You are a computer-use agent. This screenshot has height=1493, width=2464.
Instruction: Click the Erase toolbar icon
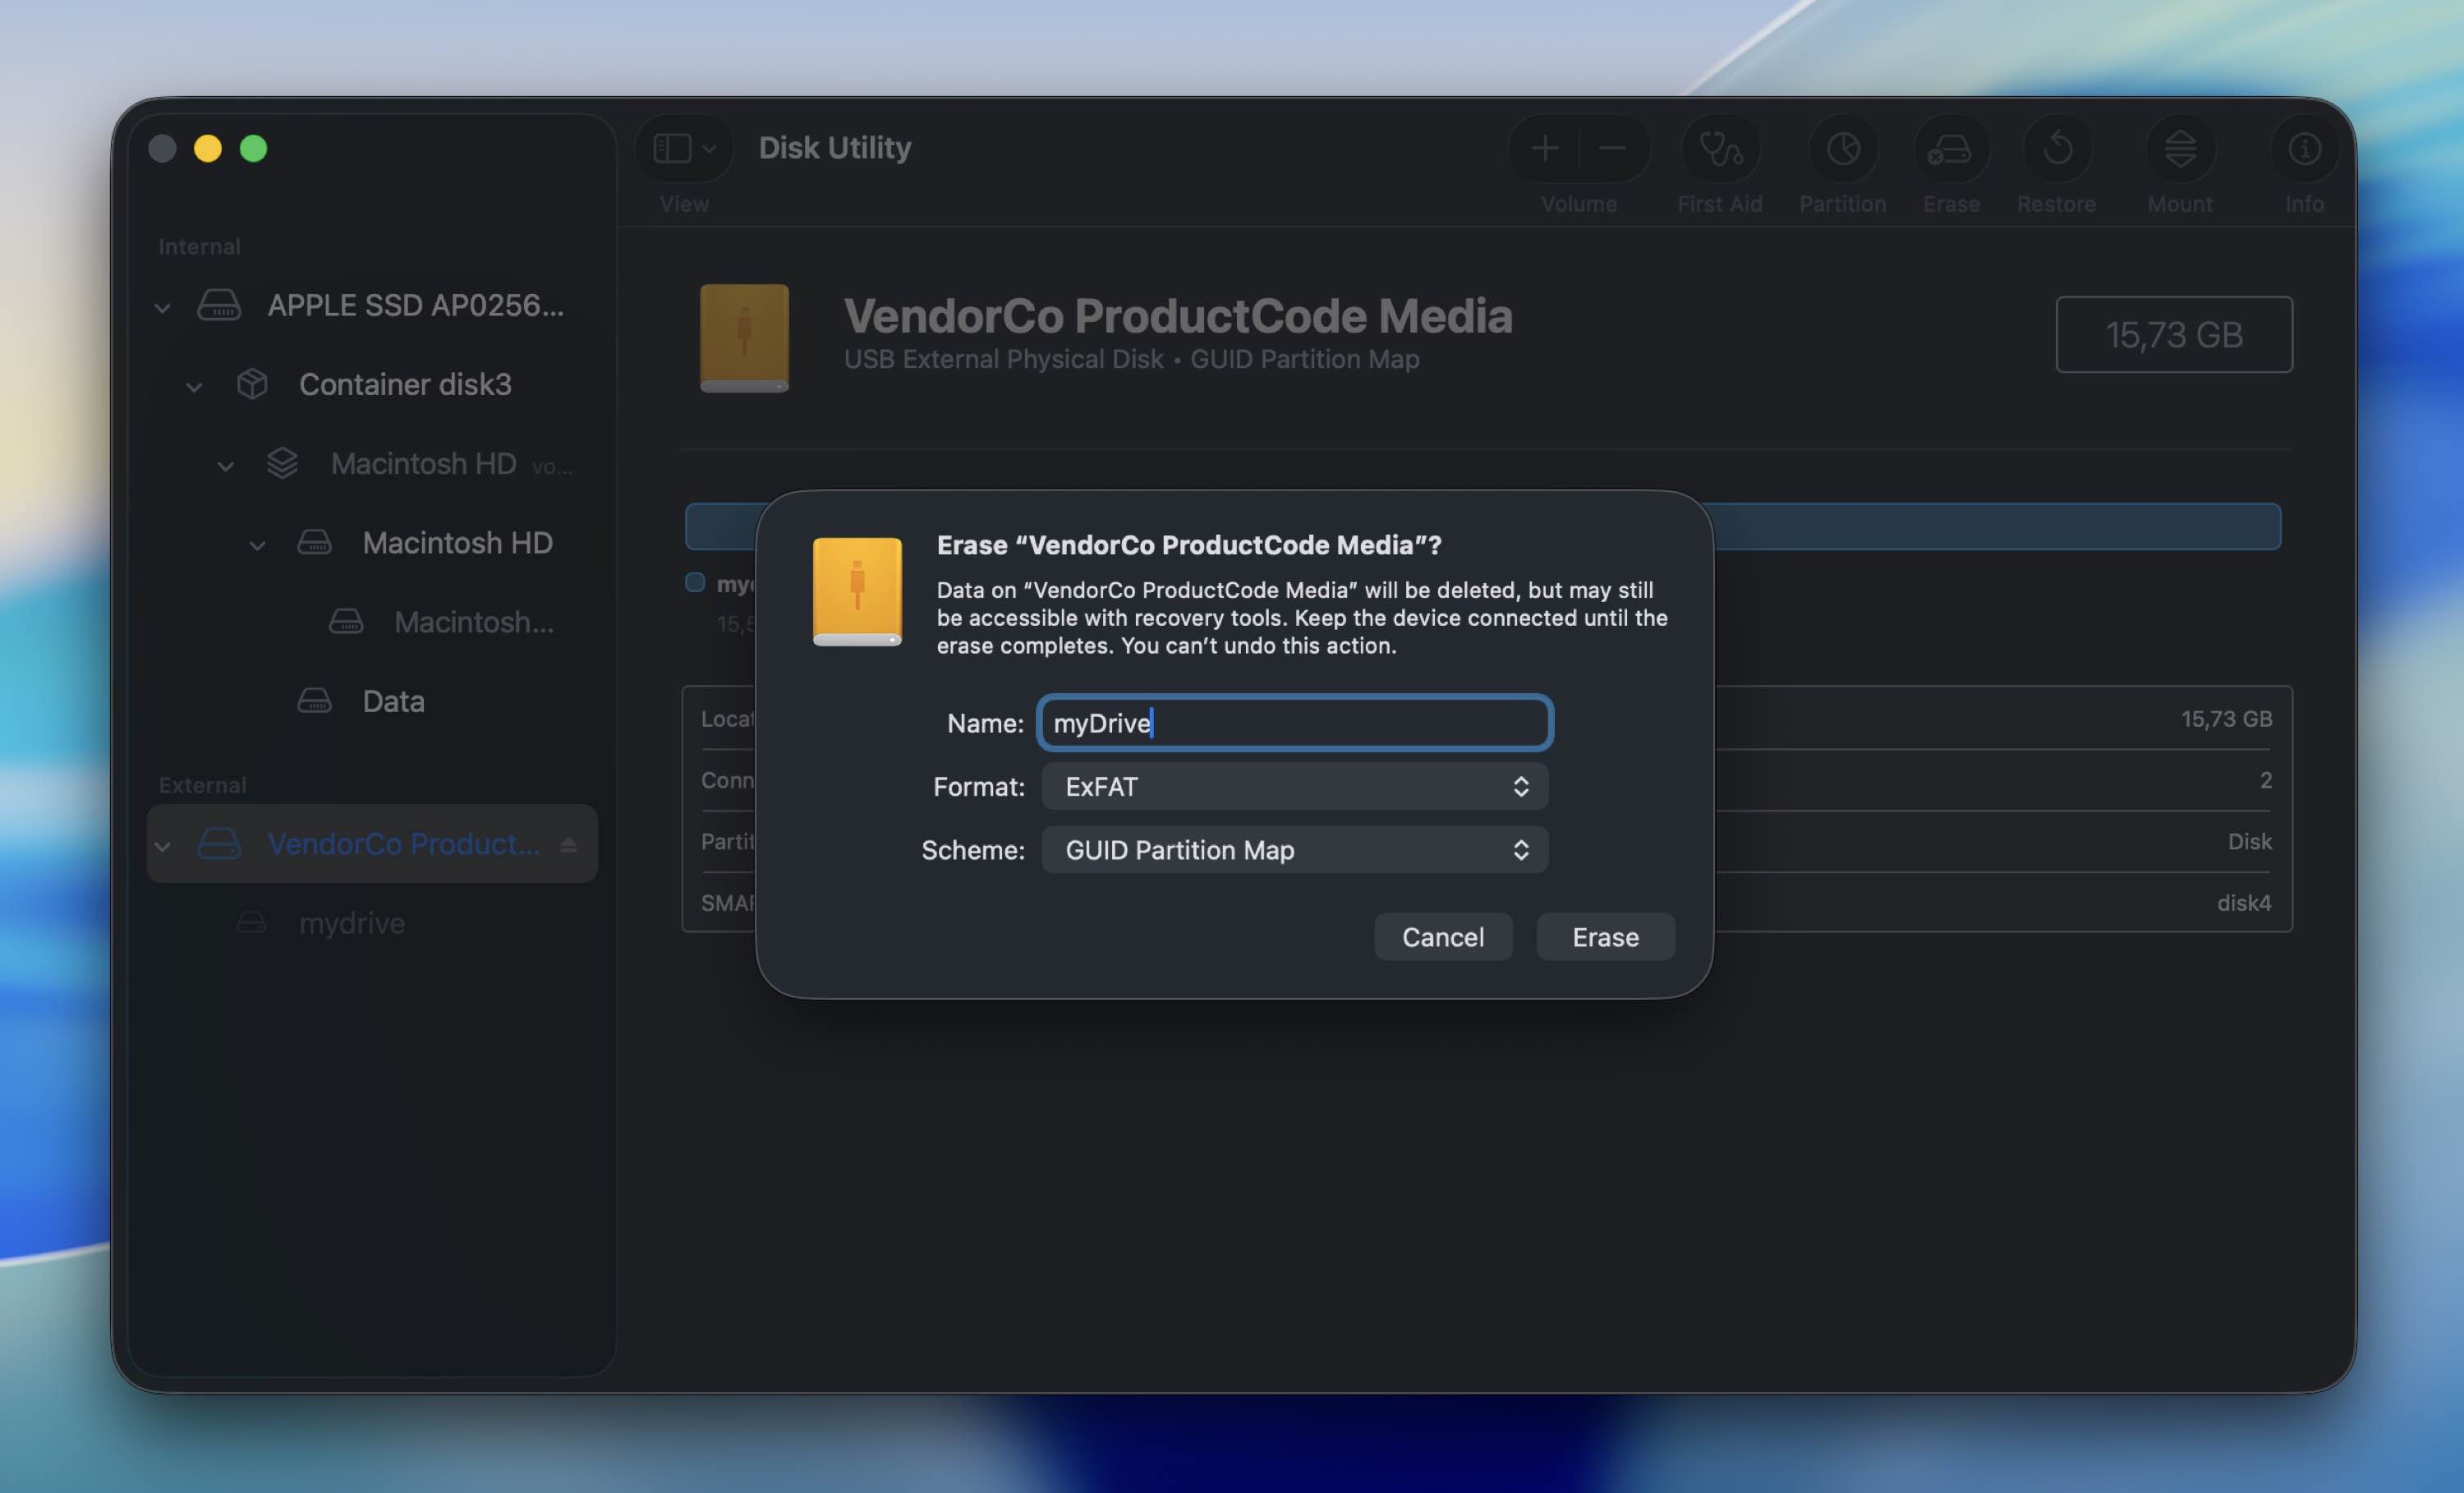(x=1950, y=149)
